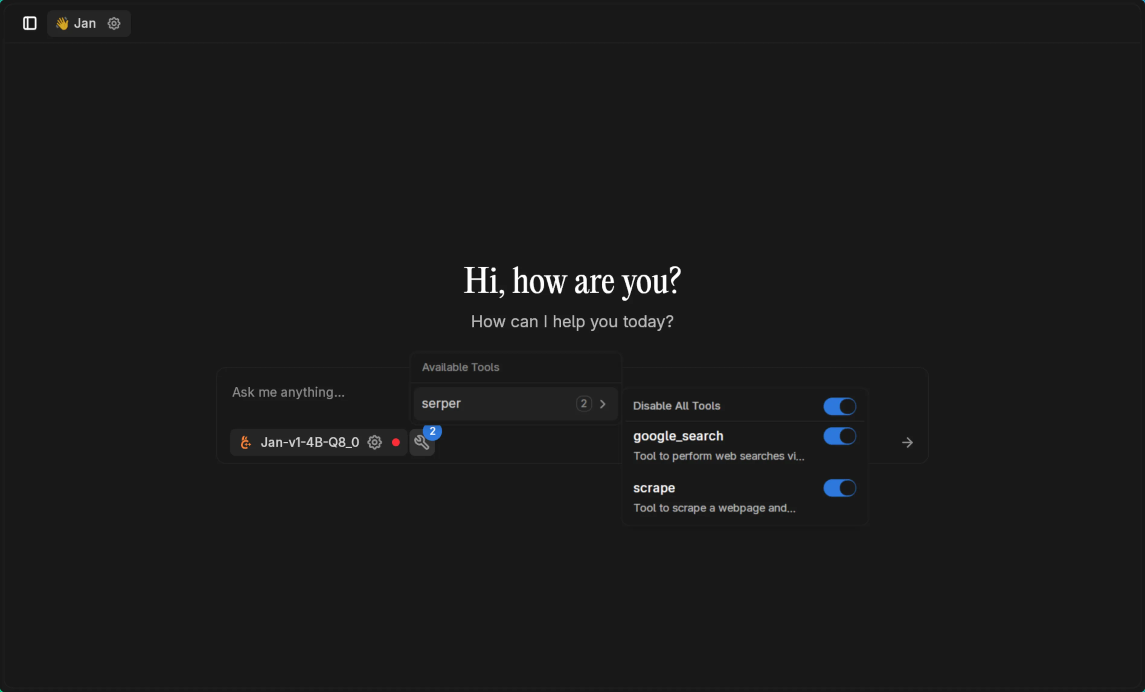
Task: Open the Available Tools panel
Action: [x=460, y=367]
